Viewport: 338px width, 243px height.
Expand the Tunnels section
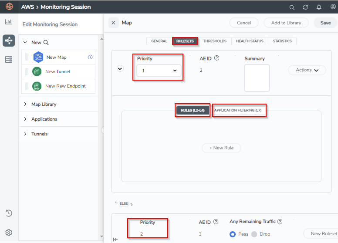click(25, 134)
